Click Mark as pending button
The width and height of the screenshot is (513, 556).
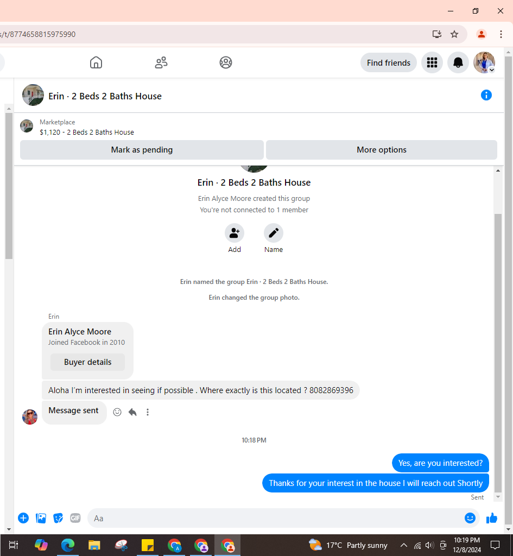[142, 150]
